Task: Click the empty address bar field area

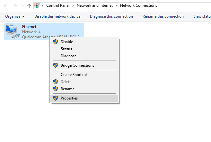Action: pyautogui.click(x=184, y=6)
